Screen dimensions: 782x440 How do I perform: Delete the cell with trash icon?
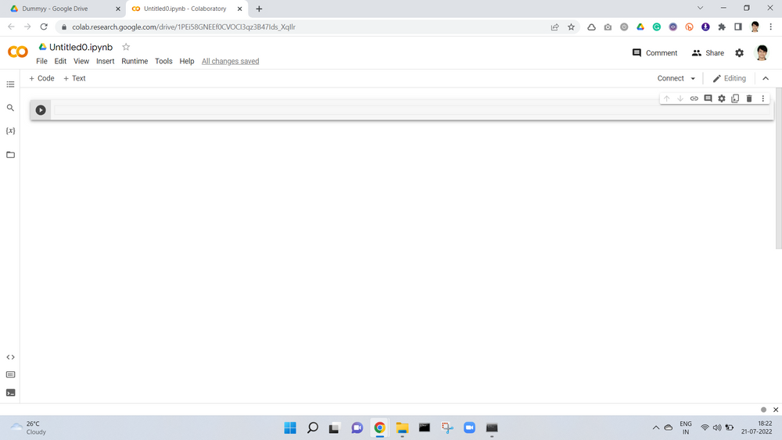[749, 98]
